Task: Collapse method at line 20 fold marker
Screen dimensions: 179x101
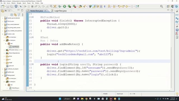Action: pyautogui.click(x=33, y=17)
